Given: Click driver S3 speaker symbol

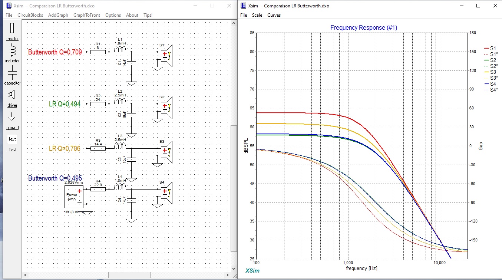Looking at the screenshot, I should click(166, 152).
